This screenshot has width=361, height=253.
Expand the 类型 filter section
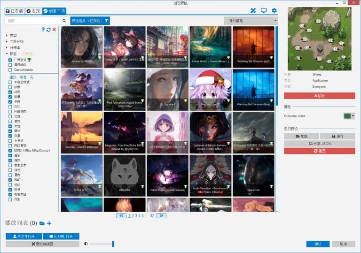[x=7, y=35]
